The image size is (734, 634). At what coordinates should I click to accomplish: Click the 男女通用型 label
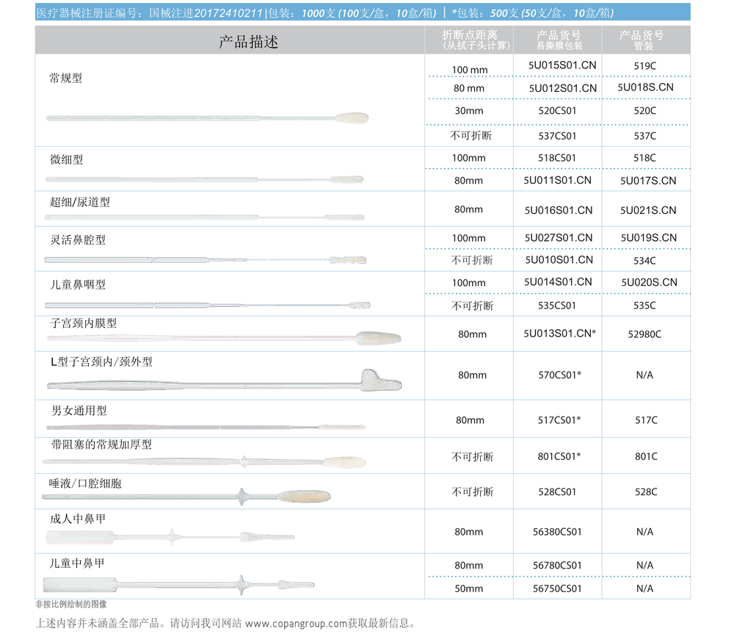pyautogui.click(x=79, y=411)
